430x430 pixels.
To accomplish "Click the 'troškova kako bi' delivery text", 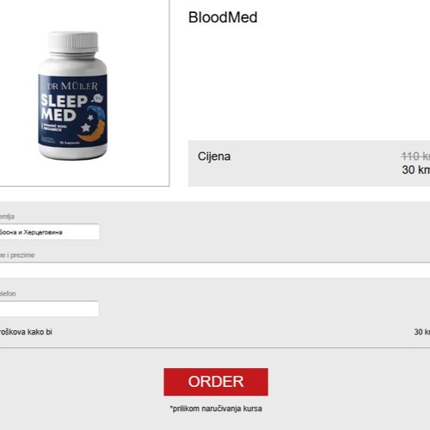I will pos(26,332).
